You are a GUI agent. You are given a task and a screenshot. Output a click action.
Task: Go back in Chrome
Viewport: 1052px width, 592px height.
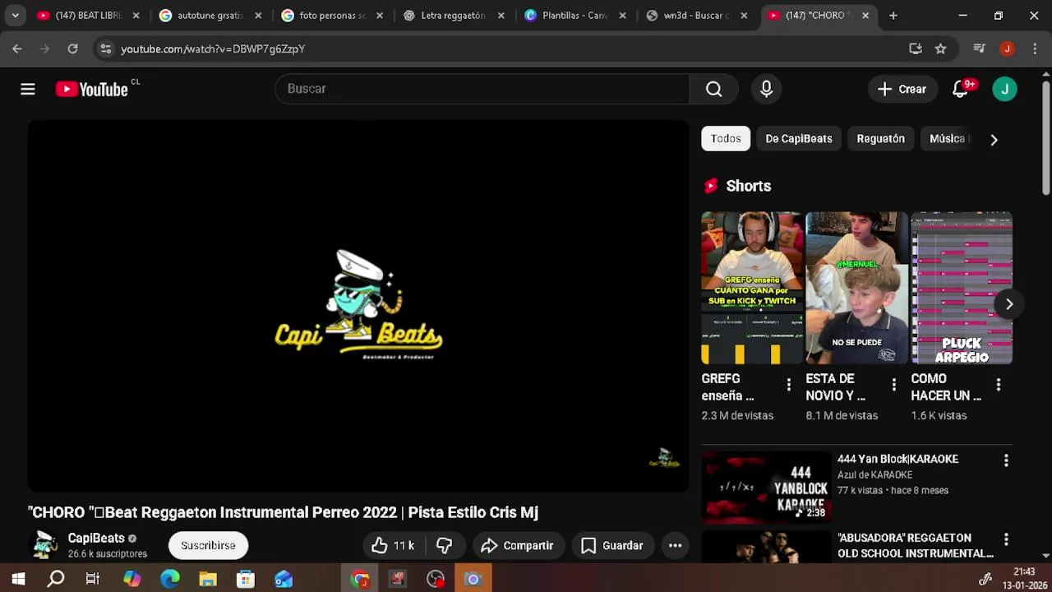pos(17,49)
